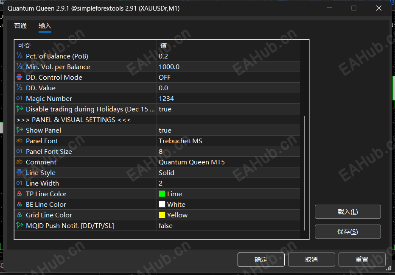Edit the Magic Number value 1234
Image resolution: width=395 pixels, height=275 pixels.
pos(228,98)
